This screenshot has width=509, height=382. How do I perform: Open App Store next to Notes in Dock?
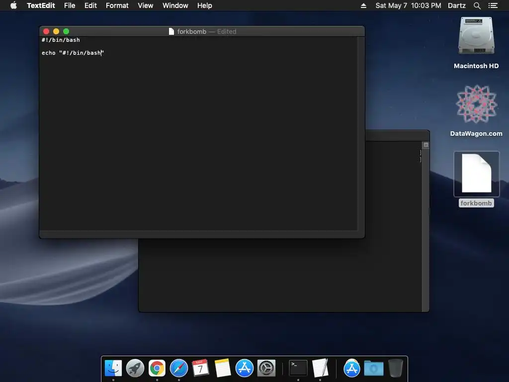point(245,369)
